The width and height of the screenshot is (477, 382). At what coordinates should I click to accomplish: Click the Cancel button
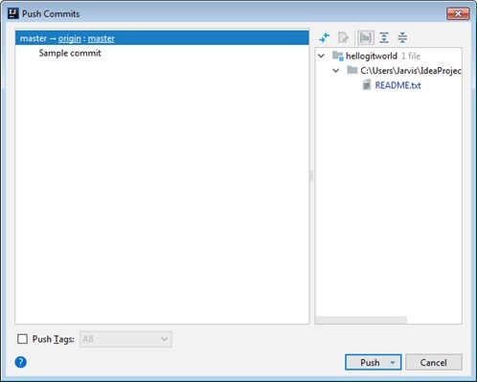tap(434, 363)
